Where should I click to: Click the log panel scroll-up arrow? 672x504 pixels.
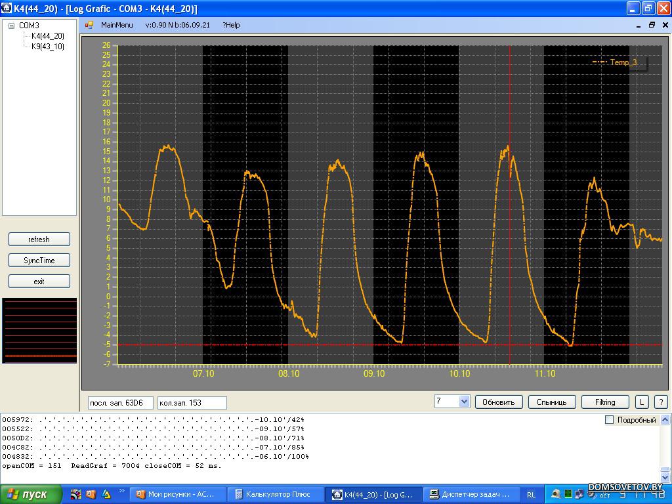(665, 419)
